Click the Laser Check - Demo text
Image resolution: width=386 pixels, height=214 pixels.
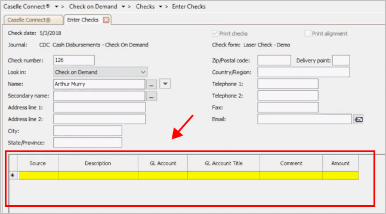coord(267,45)
